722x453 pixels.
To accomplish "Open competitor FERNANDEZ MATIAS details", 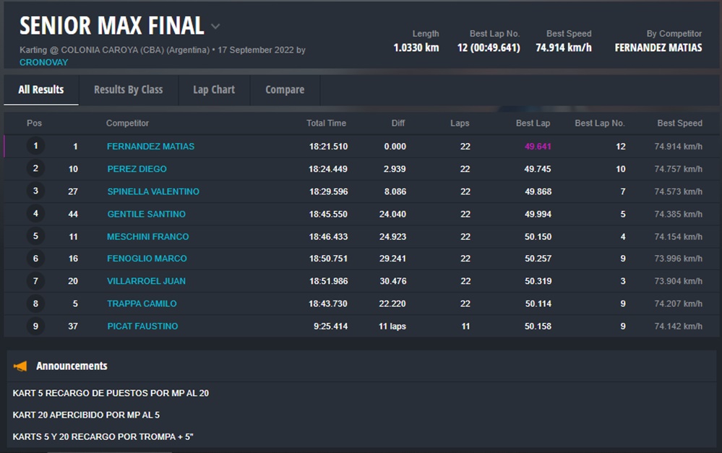I will coord(150,146).
